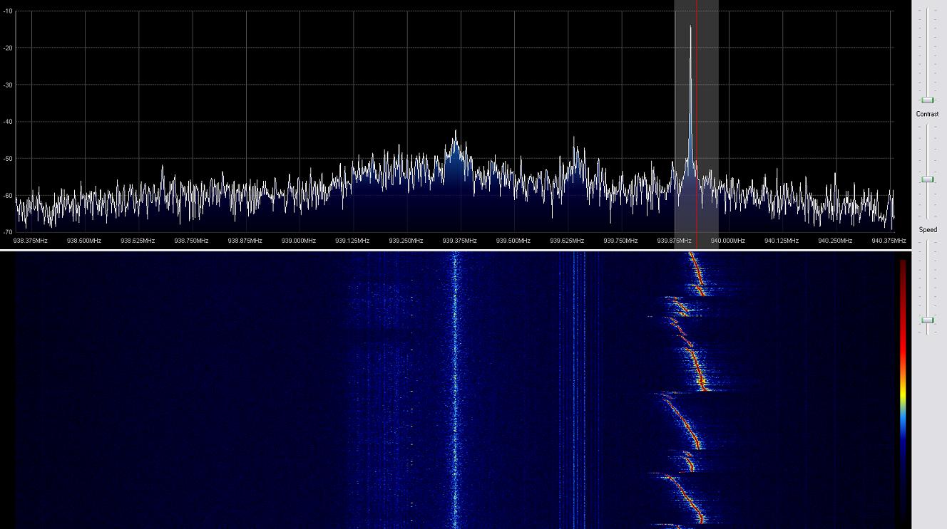
Task: Click the -30 dB scale label
Action: point(7,85)
